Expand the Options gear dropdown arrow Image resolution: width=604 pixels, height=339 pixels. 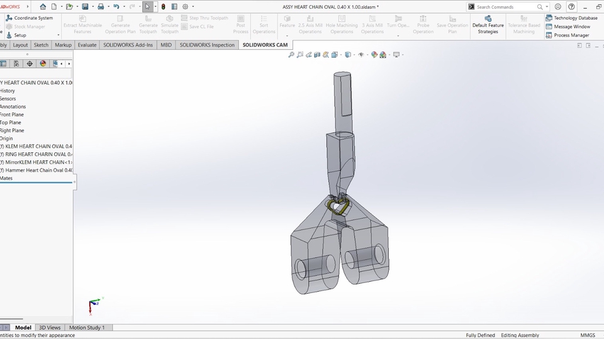point(193,6)
